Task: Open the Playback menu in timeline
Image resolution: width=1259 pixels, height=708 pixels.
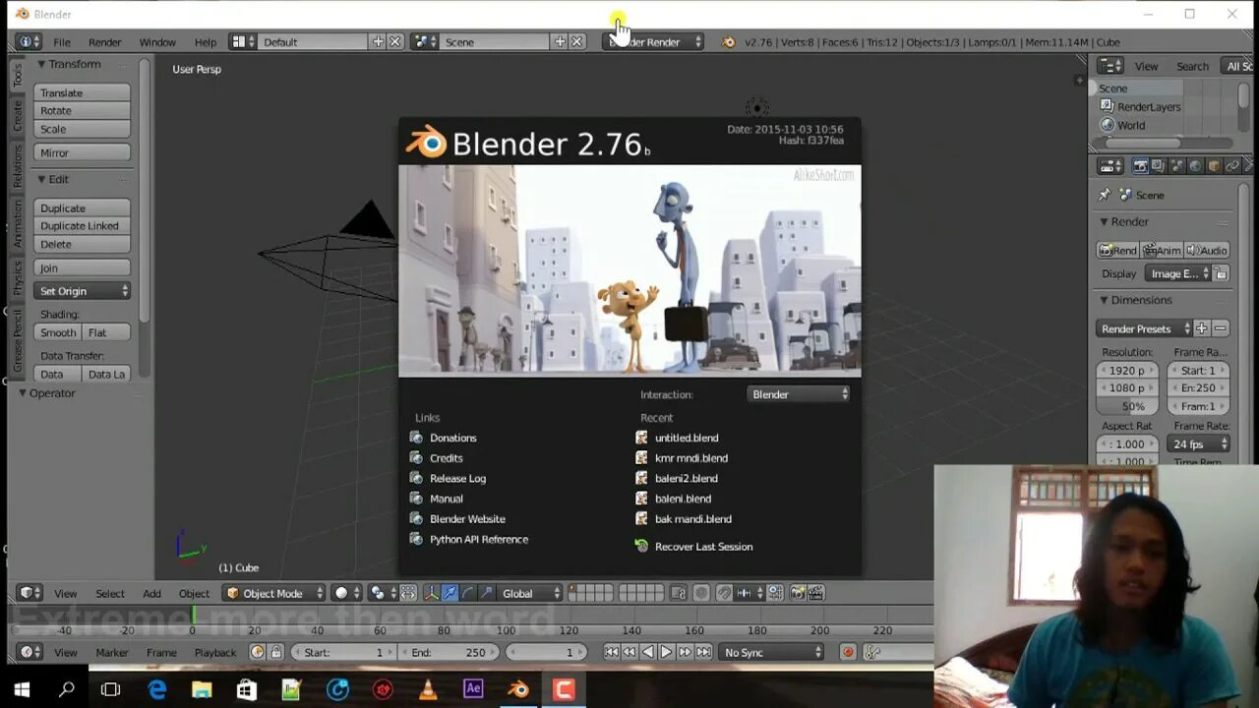Action: 214,652
